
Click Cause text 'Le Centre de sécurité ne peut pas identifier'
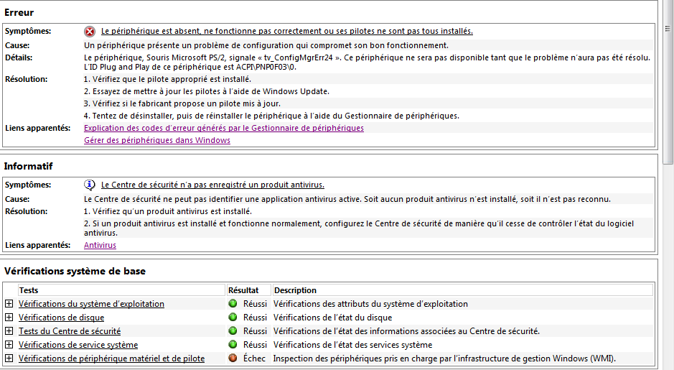[x=347, y=199]
